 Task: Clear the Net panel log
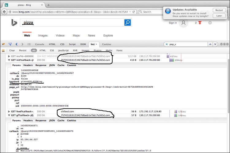pyautogui.click(x=12, y=50)
